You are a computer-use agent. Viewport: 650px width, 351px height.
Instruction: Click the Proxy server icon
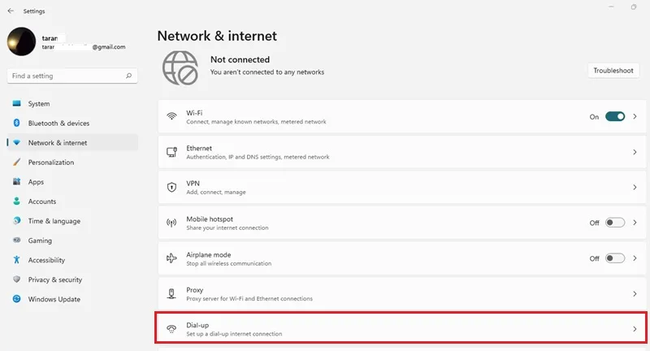[171, 293]
